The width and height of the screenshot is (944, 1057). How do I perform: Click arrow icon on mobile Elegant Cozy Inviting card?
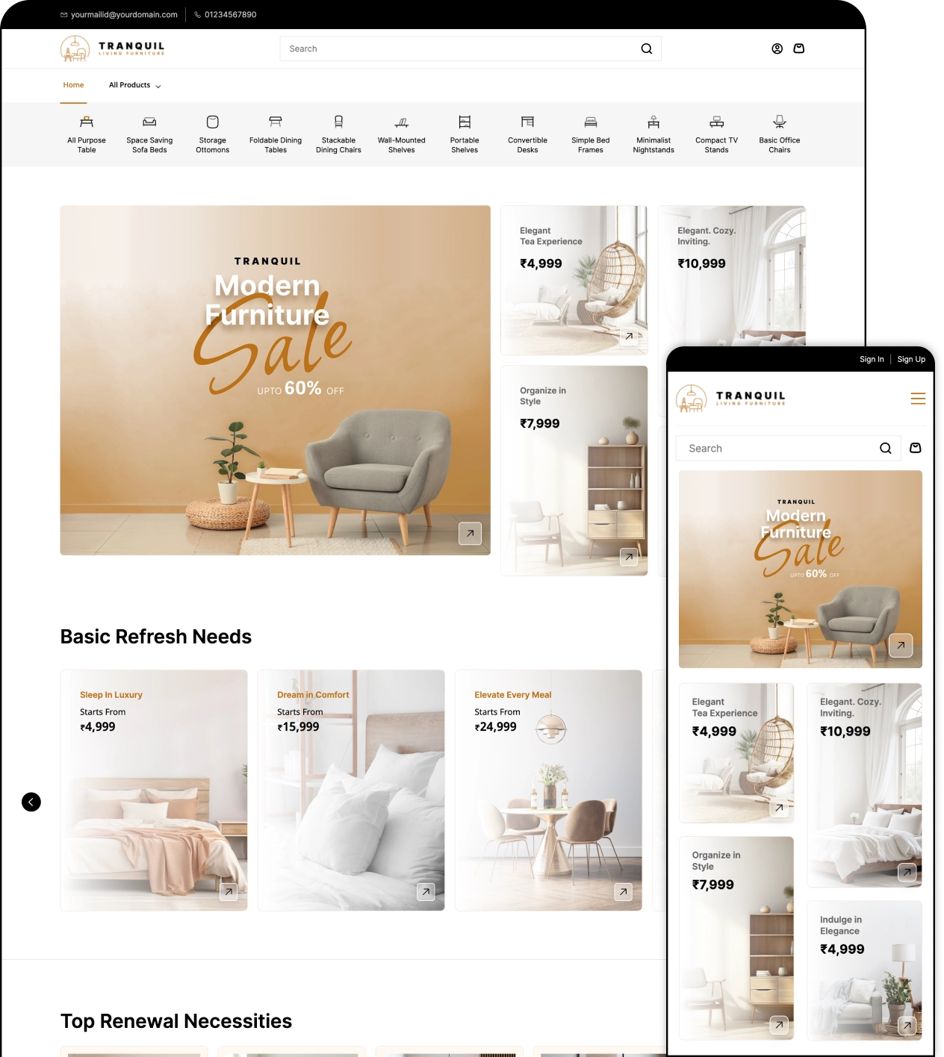907,872
